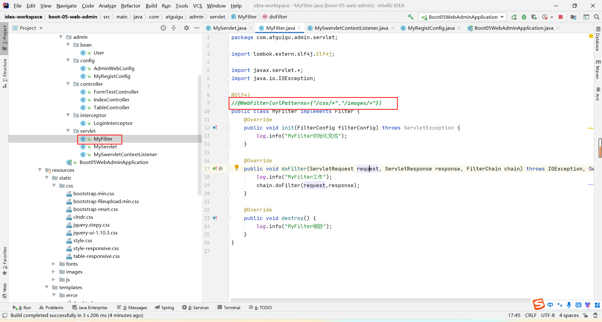The height and width of the screenshot is (322, 602).
Task: Click the UTF-8 encoding in the status bar
Action: point(548,315)
